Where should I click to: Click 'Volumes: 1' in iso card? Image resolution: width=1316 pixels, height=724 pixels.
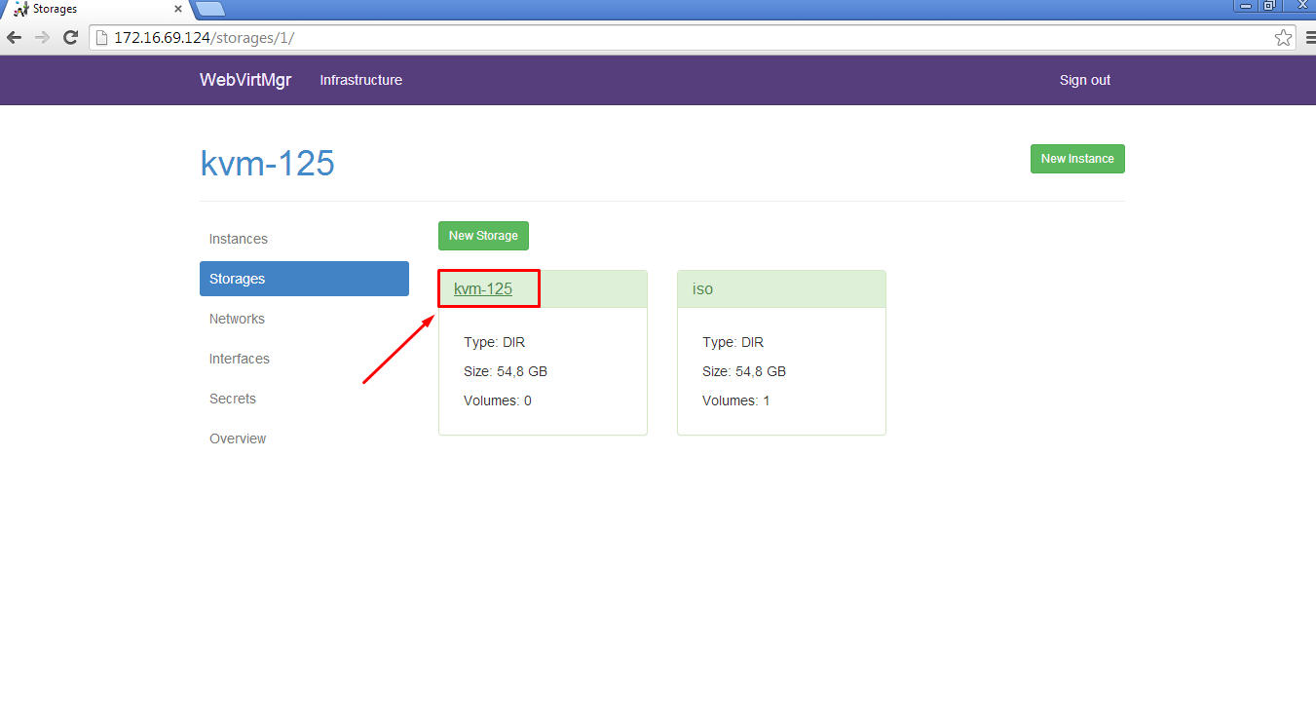click(736, 400)
